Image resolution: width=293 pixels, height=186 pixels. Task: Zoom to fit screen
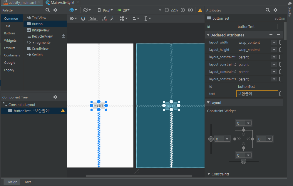tap(190, 10)
